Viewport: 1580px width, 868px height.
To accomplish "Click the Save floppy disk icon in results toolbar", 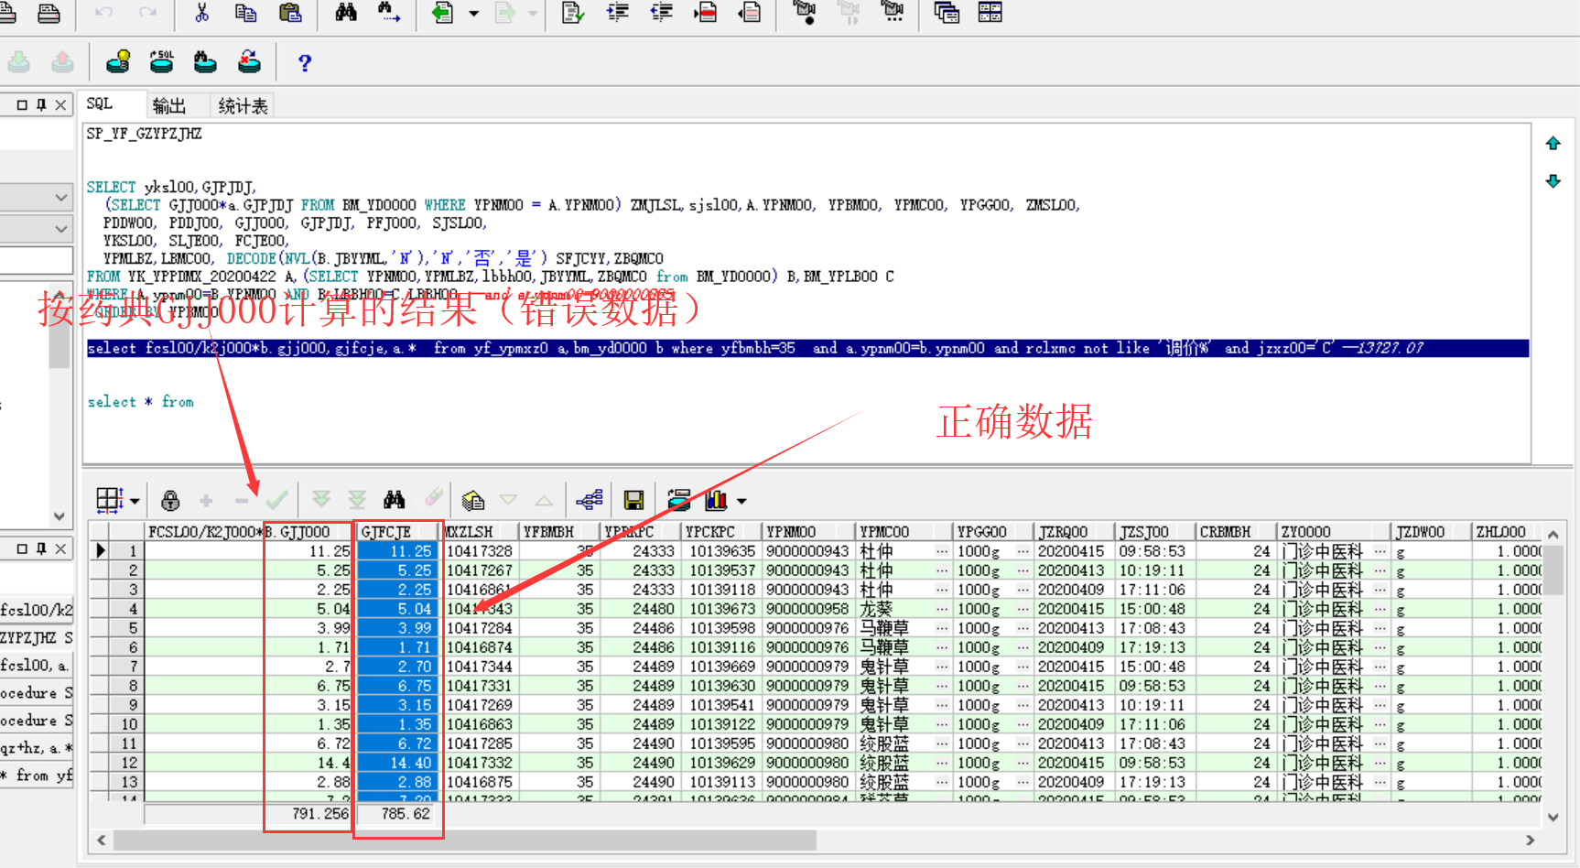I will point(633,500).
